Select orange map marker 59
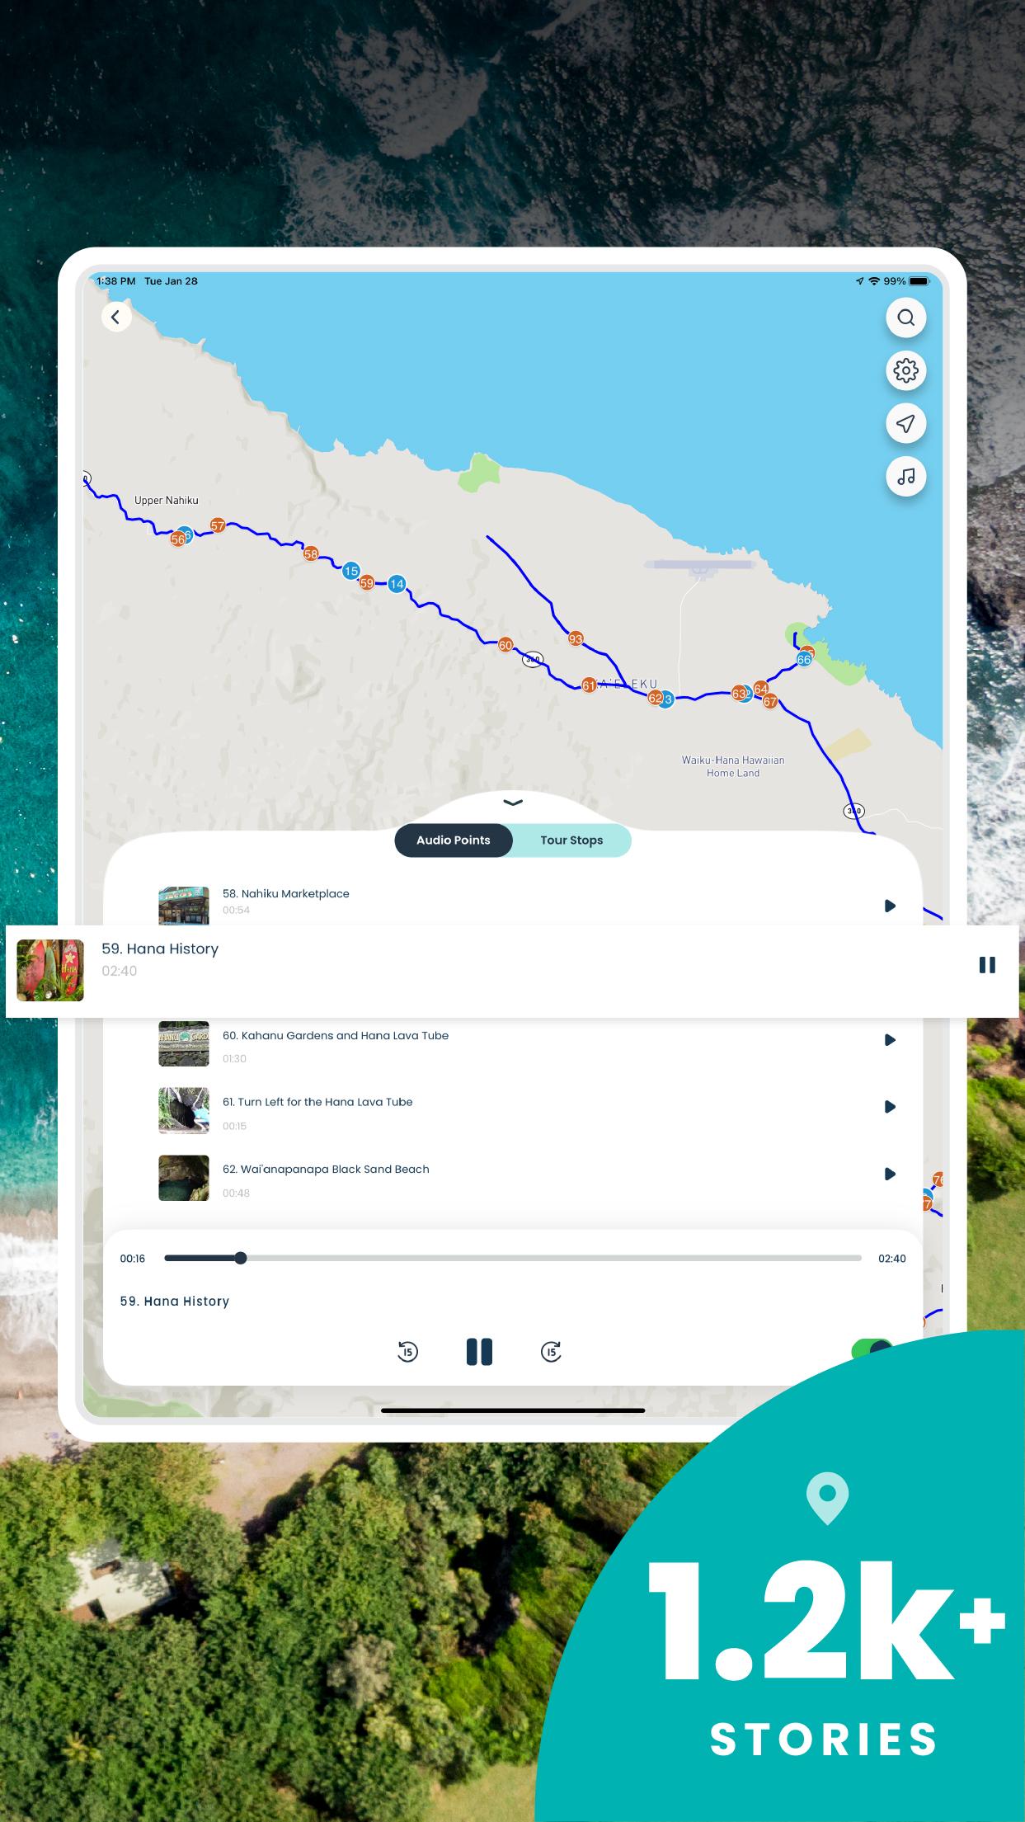The height and width of the screenshot is (1822, 1025). point(367,582)
